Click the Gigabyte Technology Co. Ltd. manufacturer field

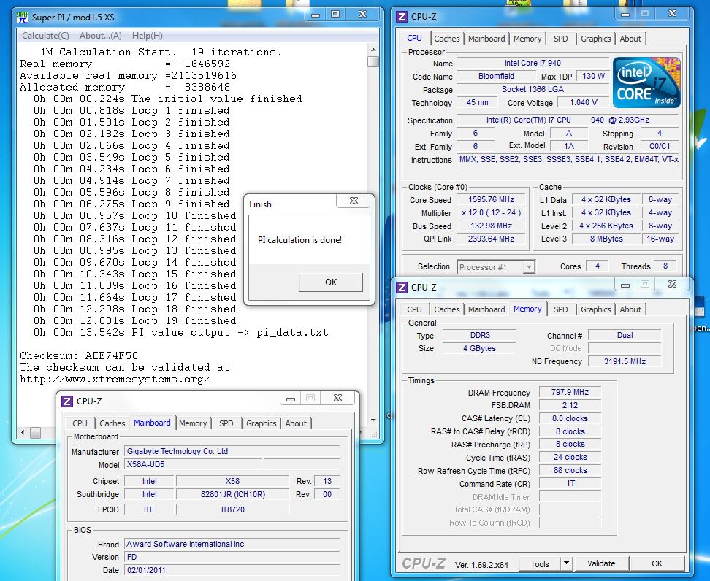pos(232,451)
